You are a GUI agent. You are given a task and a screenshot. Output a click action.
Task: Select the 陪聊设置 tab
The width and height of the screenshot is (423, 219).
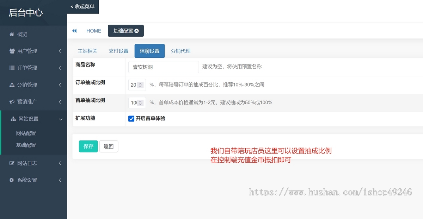pos(149,51)
